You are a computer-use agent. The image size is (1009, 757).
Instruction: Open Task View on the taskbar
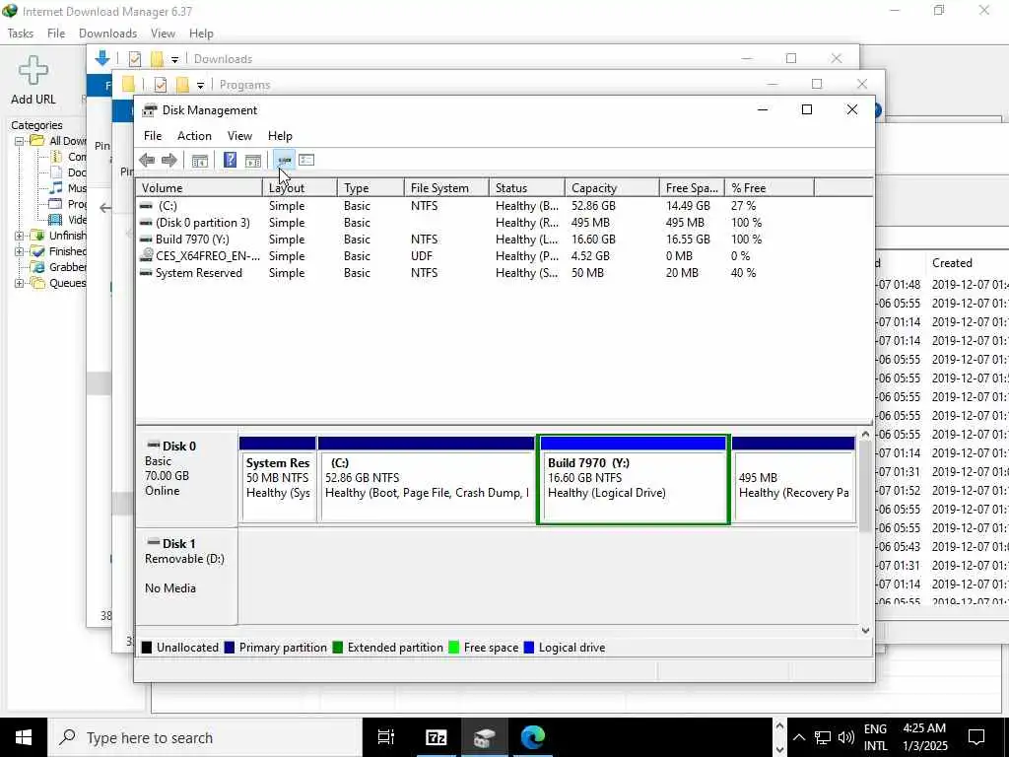point(386,737)
